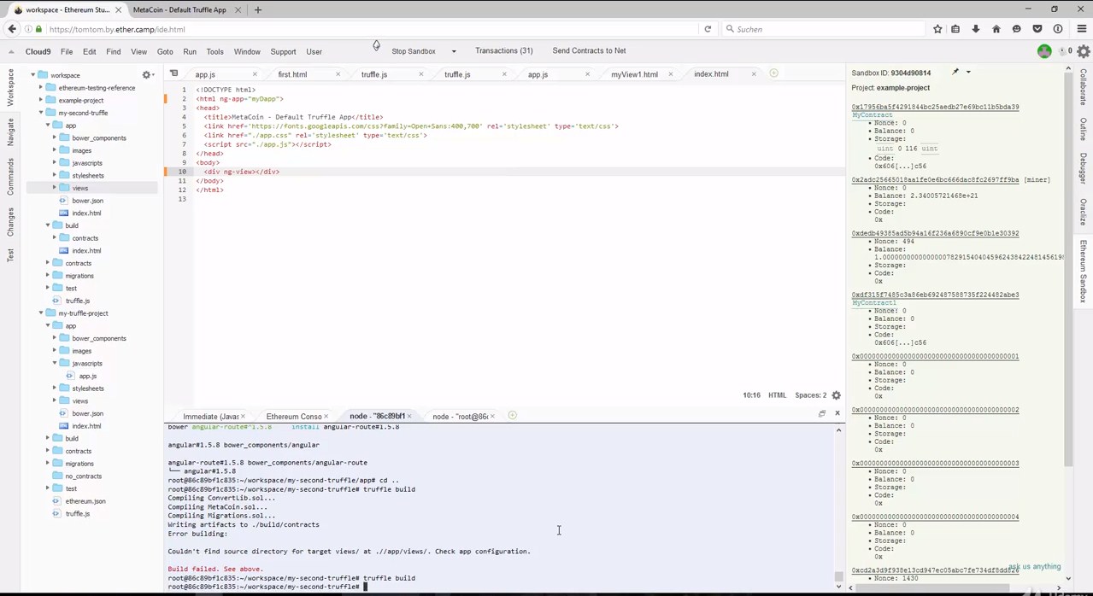The width and height of the screenshot is (1093, 596).
Task: Open the bookmarks list icon
Action: (x=955, y=29)
